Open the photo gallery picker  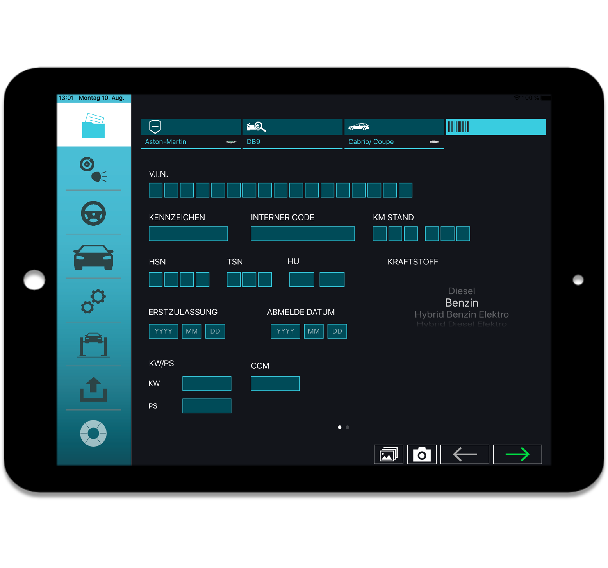coord(389,454)
